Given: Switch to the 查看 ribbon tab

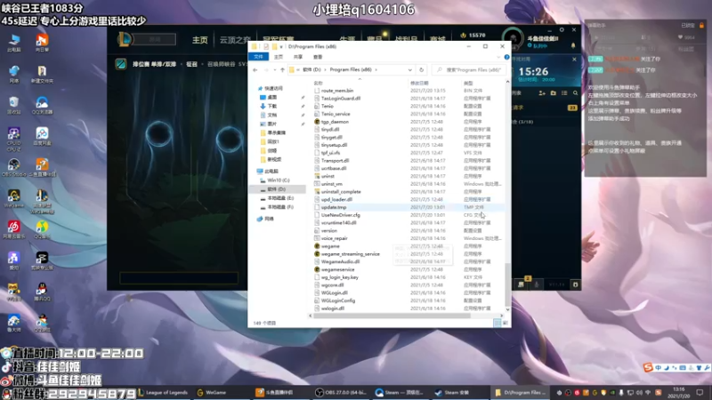Looking at the screenshot, I should (318, 57).
